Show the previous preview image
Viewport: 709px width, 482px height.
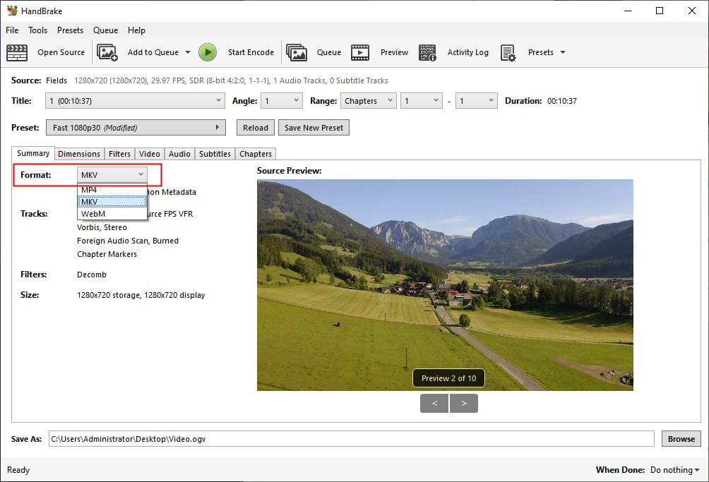pos(434,404)
